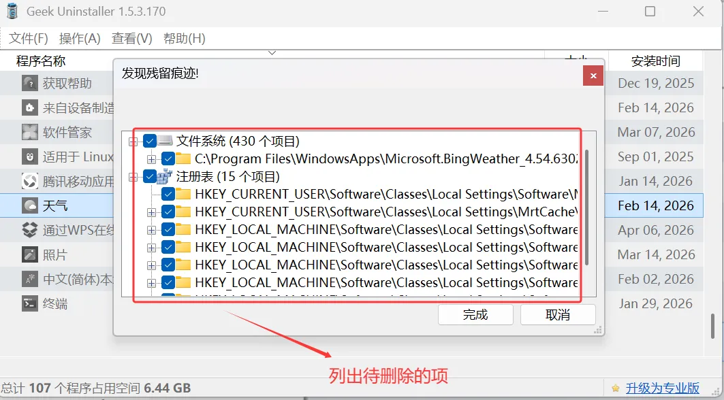Click the Dec 19, 2025 install date
Viewport: 724px width, 400px height.
coord(656,83)
